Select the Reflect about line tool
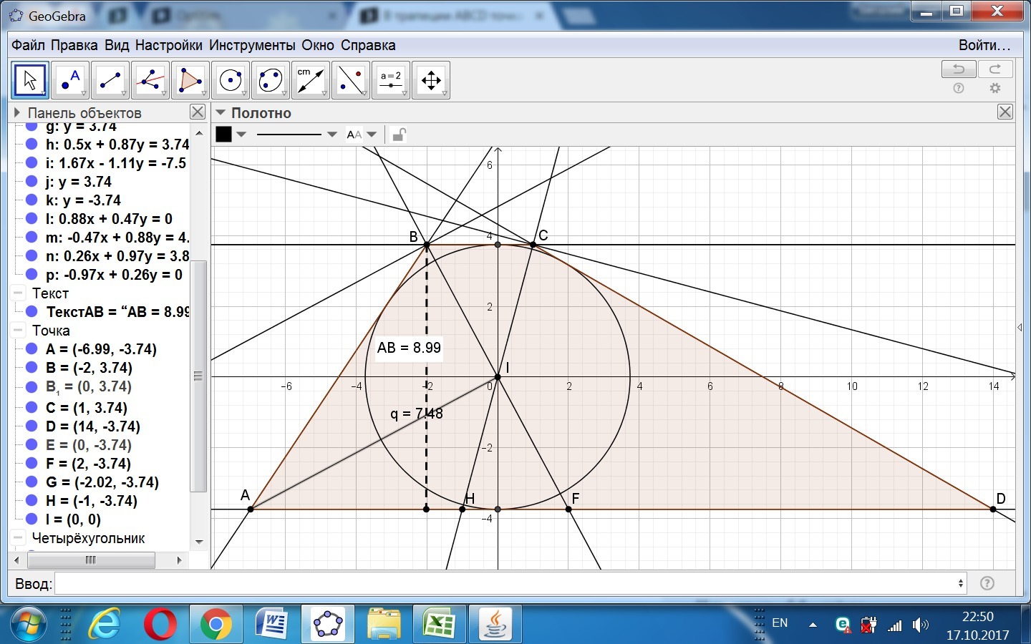Image resolution: width=1031 pixels, height=644 pixels. [351, 80]
